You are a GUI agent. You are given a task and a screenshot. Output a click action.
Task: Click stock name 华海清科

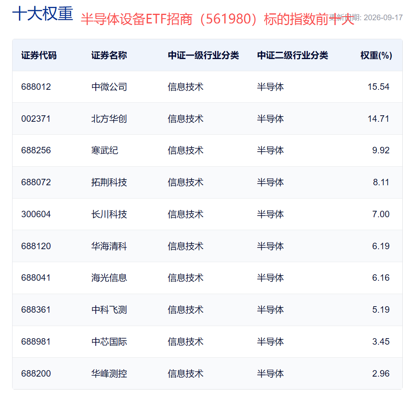pos(109,246)
